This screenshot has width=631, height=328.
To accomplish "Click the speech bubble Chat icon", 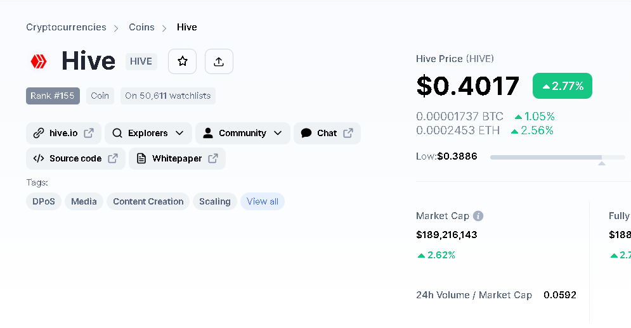I will (x=306, y=133).
